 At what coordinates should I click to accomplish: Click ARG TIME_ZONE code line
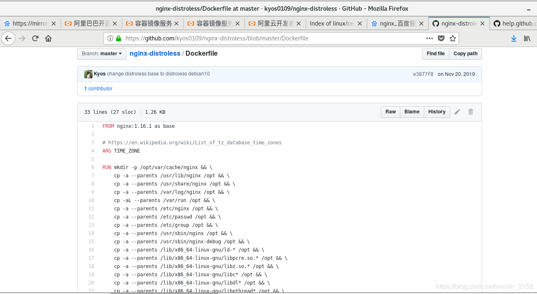(121, 151)
